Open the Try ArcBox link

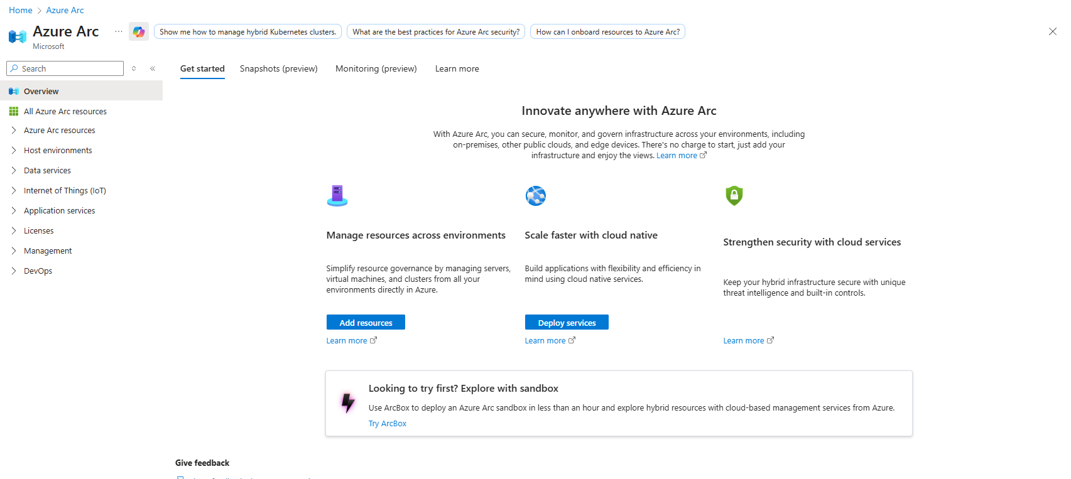[388, 424]
